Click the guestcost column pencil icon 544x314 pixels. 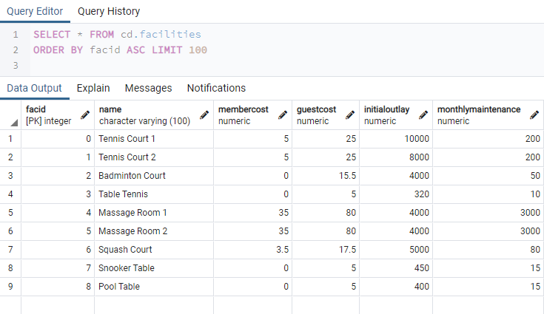tap(350, 115)
